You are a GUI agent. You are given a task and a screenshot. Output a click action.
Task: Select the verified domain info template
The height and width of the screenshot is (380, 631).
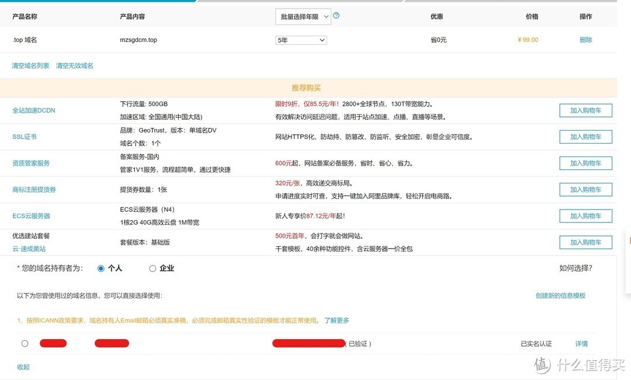click(25, 343)
